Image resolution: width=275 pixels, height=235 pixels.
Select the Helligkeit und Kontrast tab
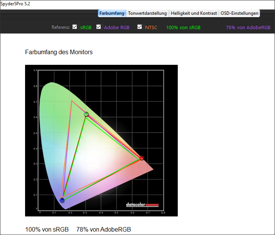pos(194,13)
